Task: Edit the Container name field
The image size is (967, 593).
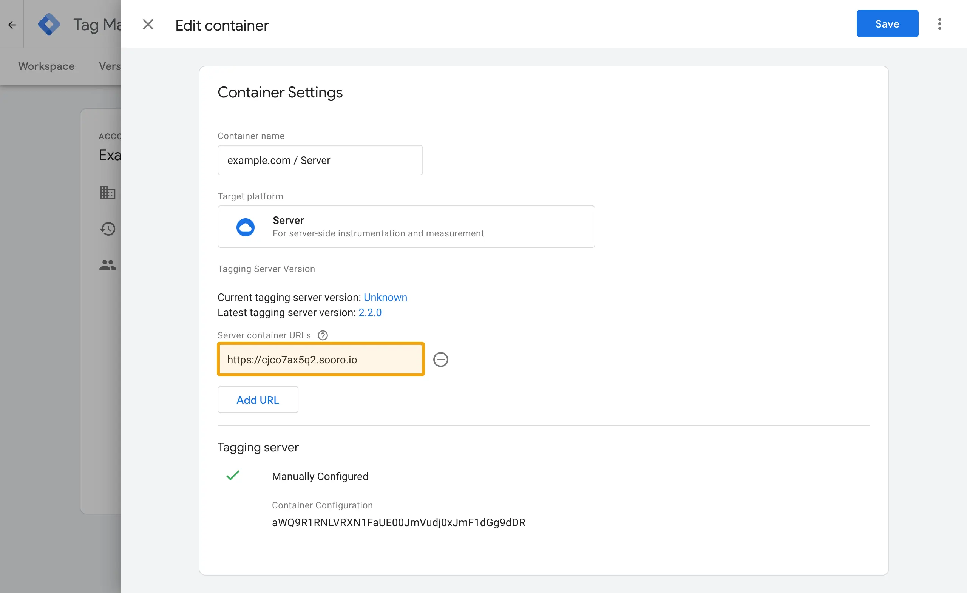Action: [x=320, y=160]
